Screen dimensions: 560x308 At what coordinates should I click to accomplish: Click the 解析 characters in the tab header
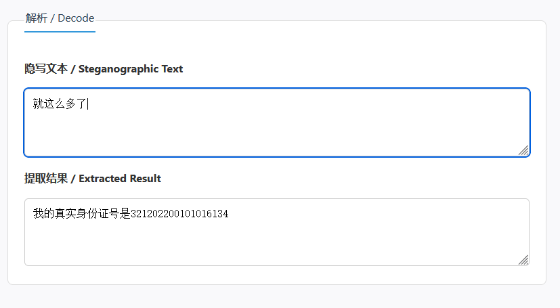pyautogui.click(x=37, y=18)
